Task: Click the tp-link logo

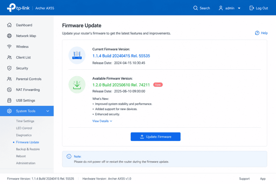Action: click(x=18, y=8)
